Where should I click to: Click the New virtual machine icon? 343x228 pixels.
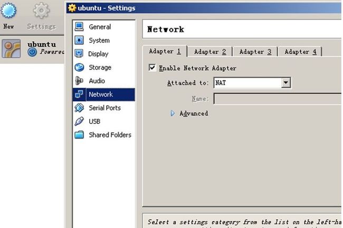[x=8, y=10]
